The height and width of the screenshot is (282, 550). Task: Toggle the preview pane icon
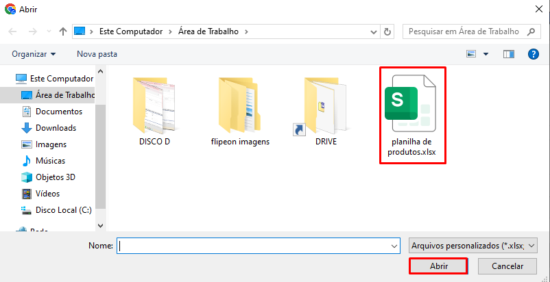508,53
